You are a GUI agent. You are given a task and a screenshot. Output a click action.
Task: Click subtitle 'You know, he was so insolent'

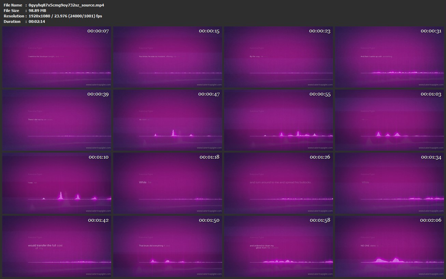point(152,56)
